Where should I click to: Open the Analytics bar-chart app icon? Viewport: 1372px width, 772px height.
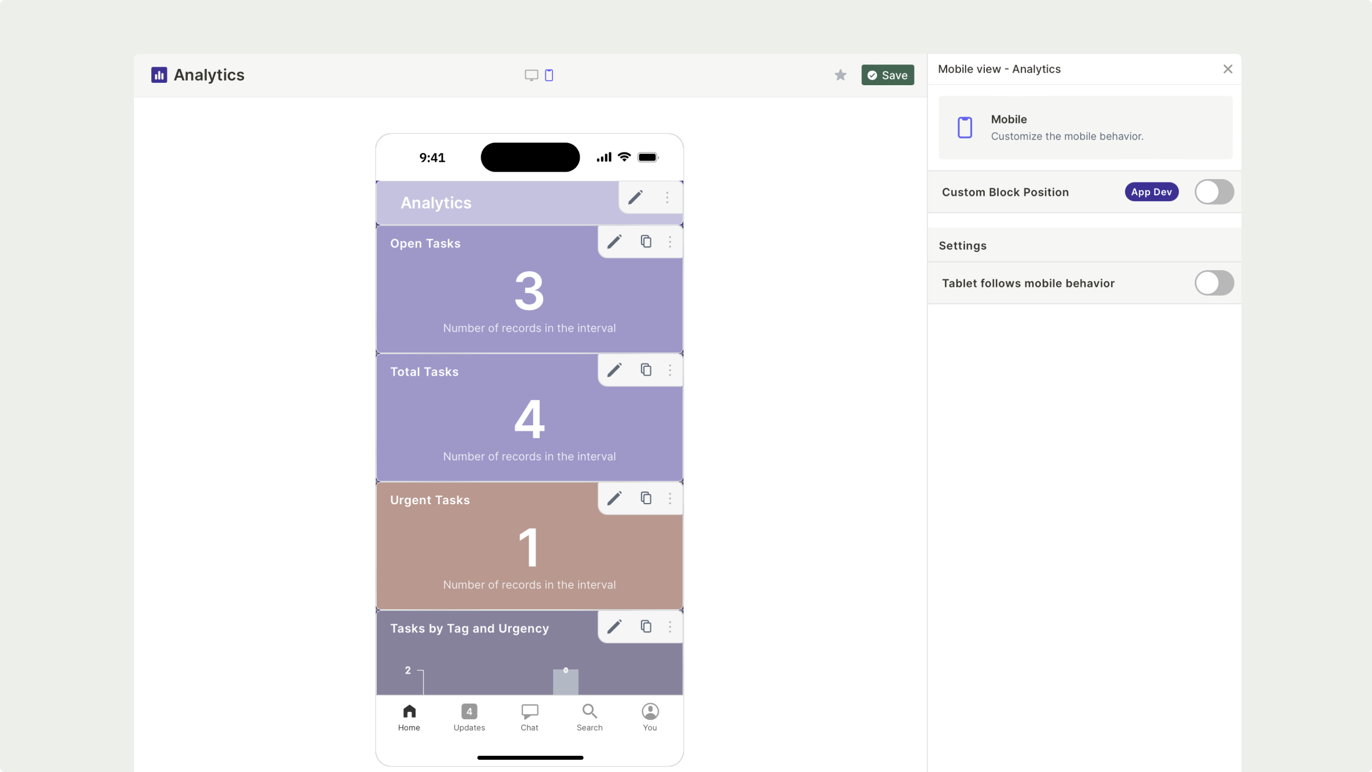159,75
